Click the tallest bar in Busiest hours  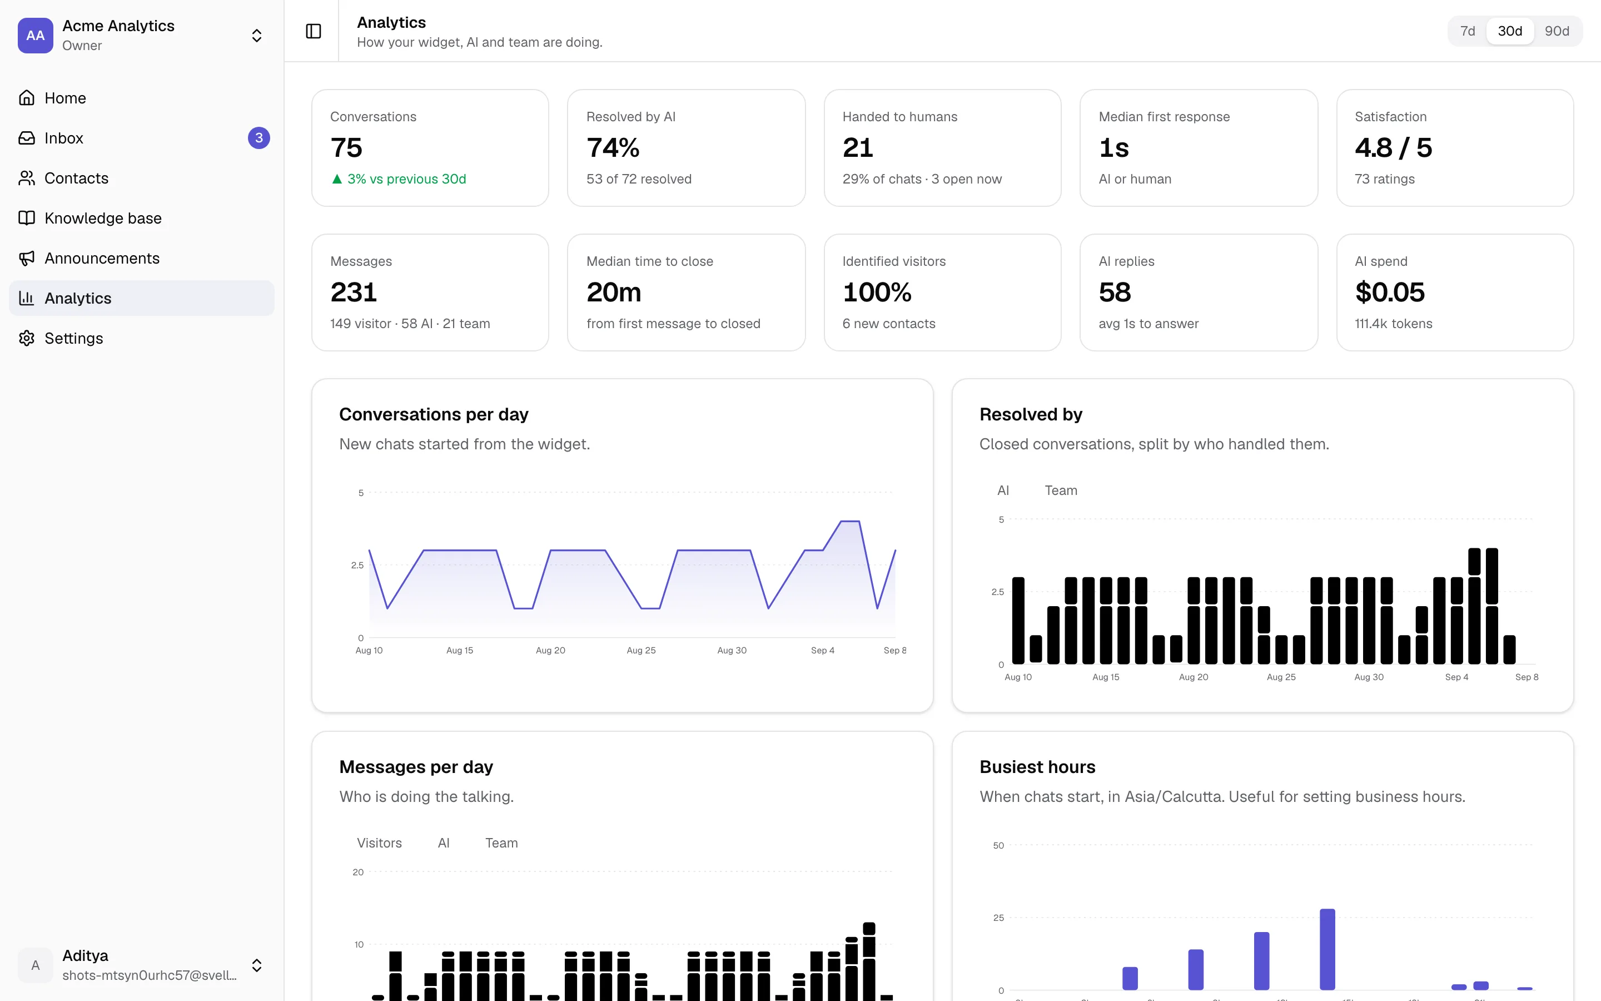[x=1327, y=949]
